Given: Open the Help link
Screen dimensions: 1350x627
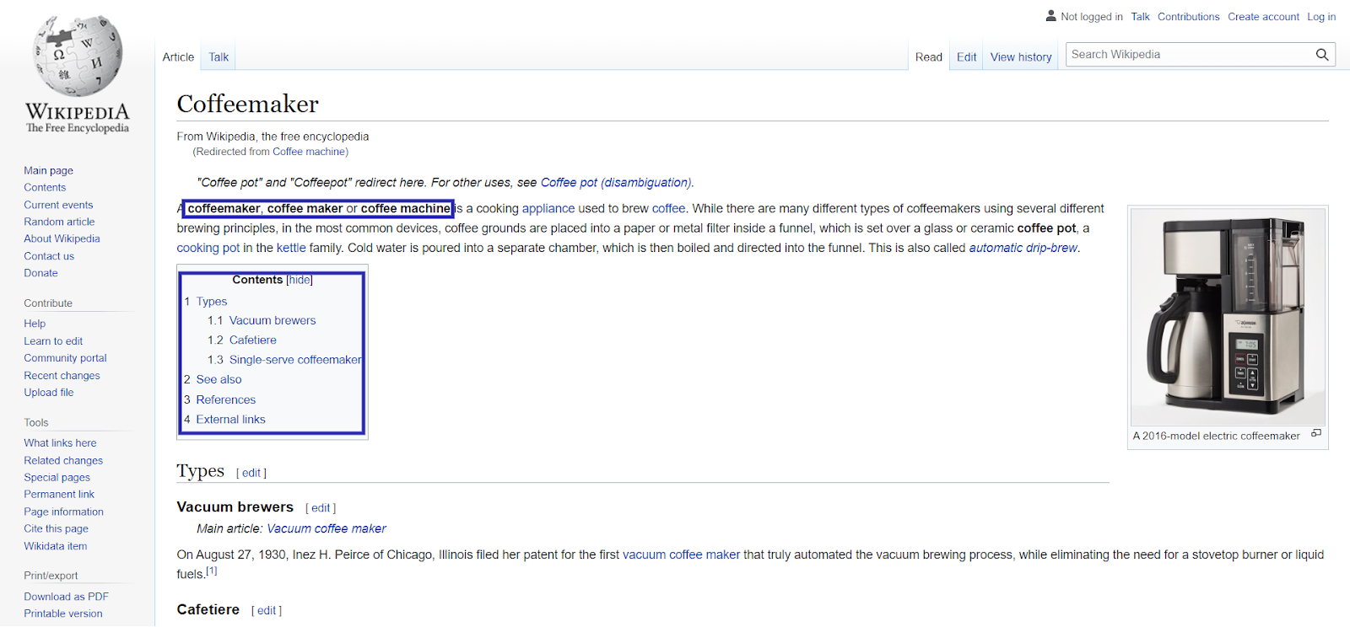Looking at the screenshot, I should coord(35,324).
